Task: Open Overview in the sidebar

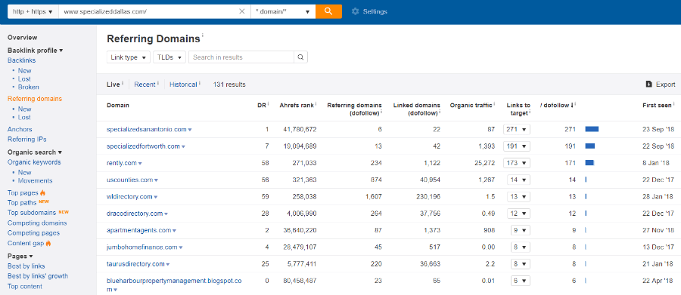Action: point(22,38)
